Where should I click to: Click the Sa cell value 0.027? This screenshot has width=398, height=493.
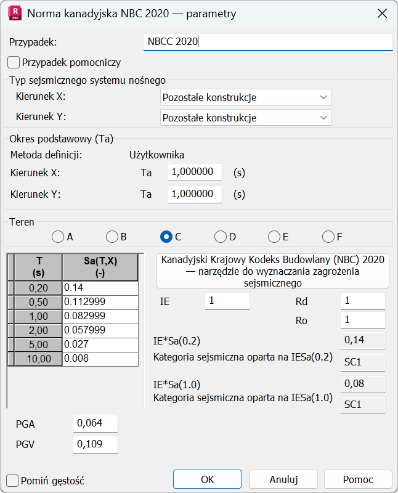tap(100, 344)
